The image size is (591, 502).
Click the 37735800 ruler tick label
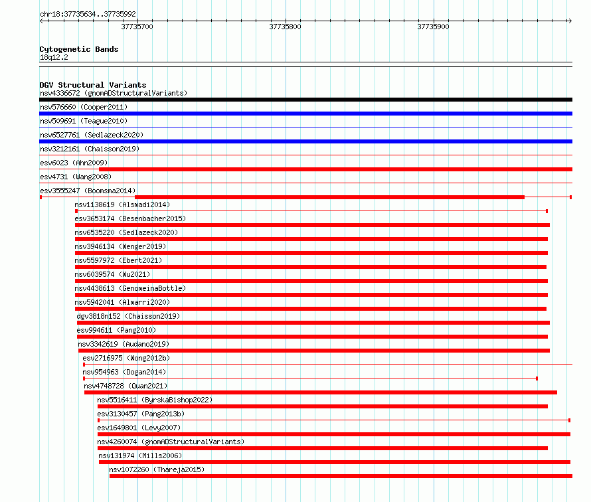tap(286, 27)
